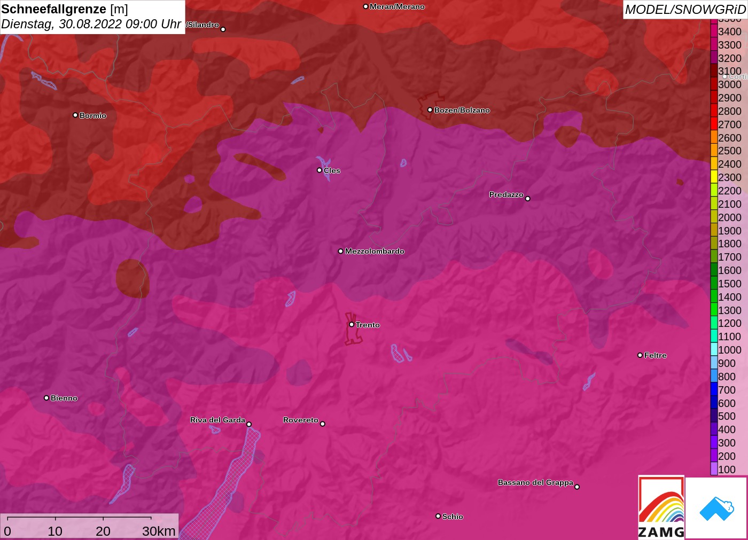Viewport: 748px width, 540px height.
Task: Click the 1500 green legend swatch
Action: pyautogui.click(x=714, y=283)
